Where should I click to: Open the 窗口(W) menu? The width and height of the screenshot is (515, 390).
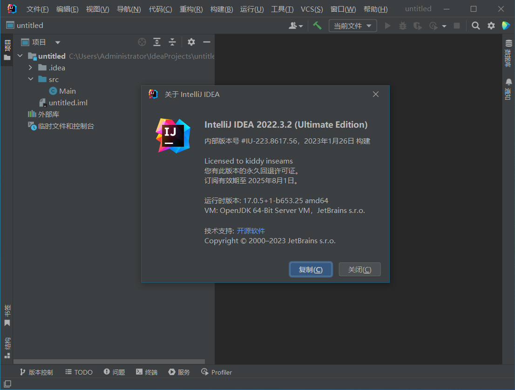tap(343, 9)
